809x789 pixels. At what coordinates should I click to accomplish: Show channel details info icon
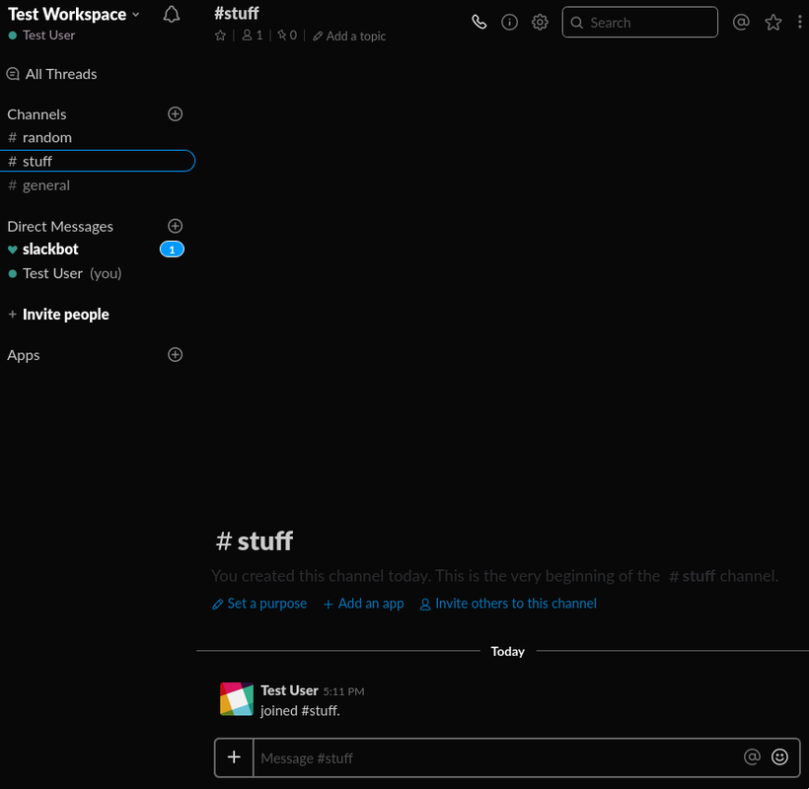[x=510, y=22]
